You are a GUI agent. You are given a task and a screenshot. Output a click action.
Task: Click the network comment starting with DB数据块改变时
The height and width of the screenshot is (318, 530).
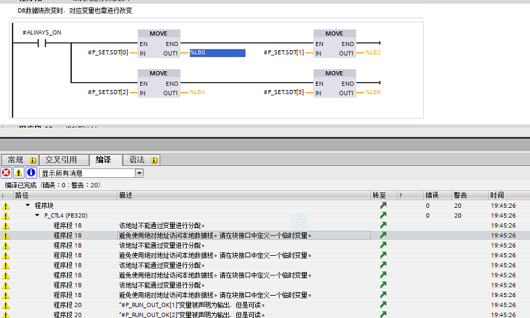[75, 11]
